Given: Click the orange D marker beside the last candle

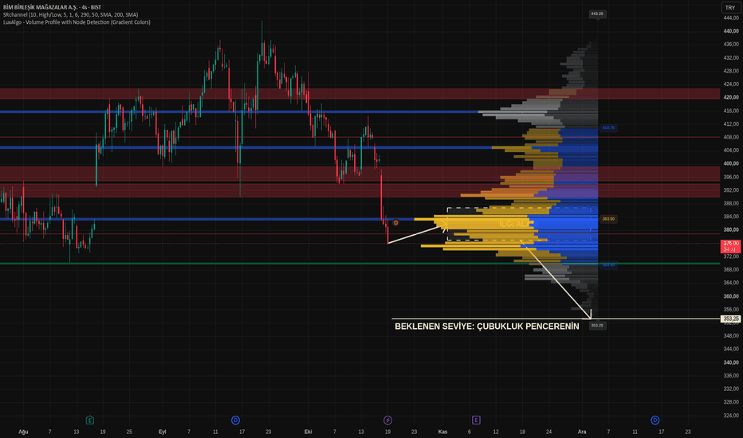Looking at the screenshot, I should [x=395, y=222].
